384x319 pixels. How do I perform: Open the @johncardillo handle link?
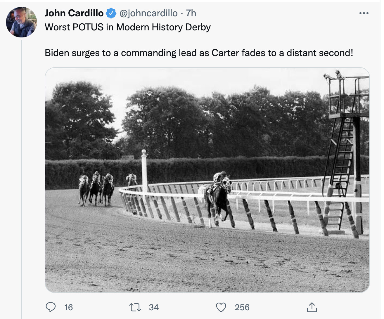[148, 13]
